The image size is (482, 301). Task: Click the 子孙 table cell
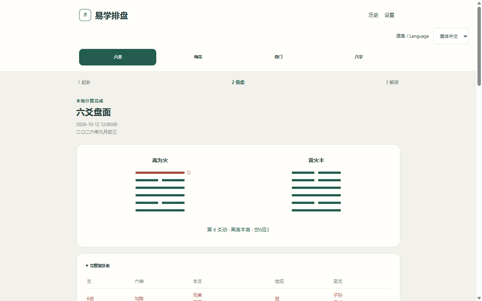(x=338, y=295)
